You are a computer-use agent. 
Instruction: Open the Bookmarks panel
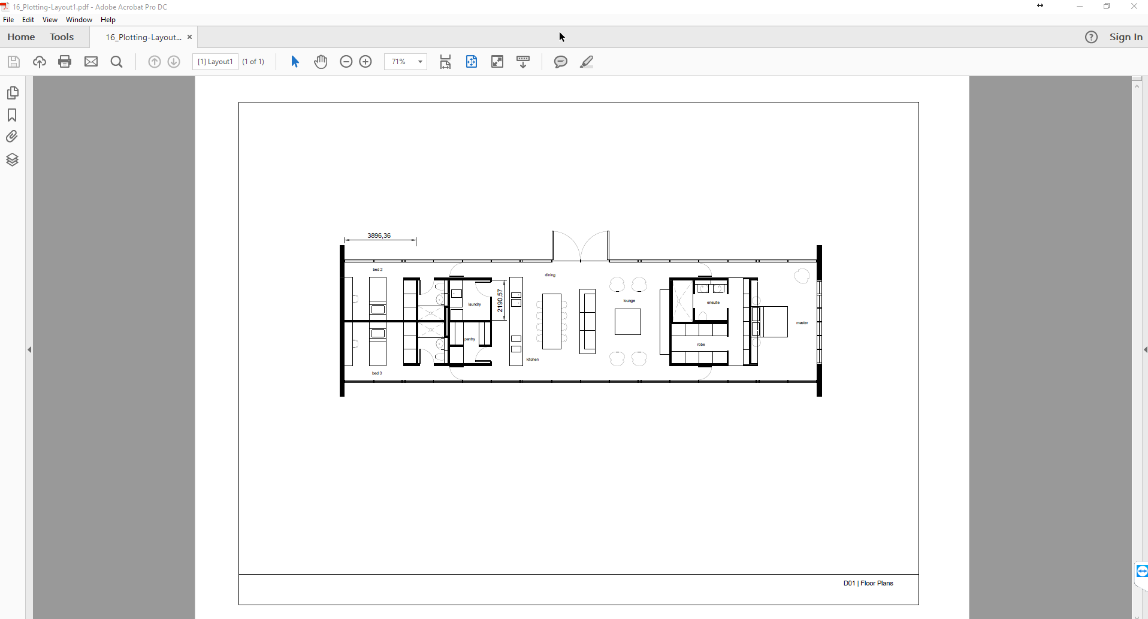point(13,115)
